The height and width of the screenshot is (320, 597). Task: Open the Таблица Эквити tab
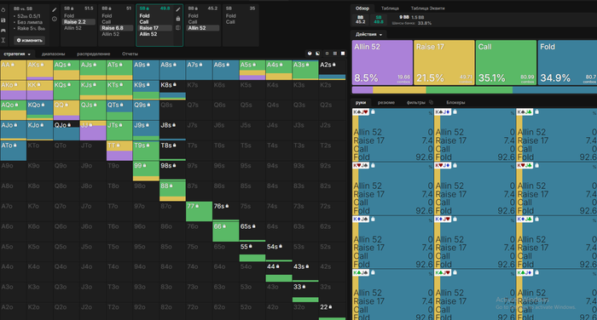[427, 8]
